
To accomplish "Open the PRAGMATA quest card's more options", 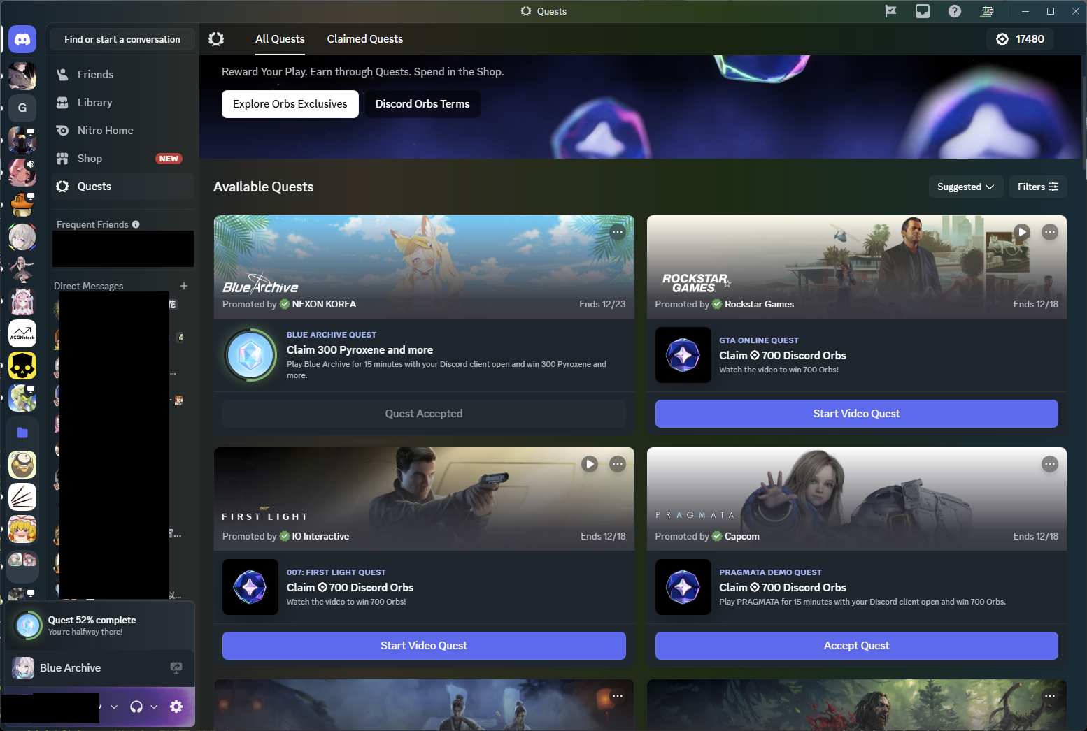I will pos(1050,464).
